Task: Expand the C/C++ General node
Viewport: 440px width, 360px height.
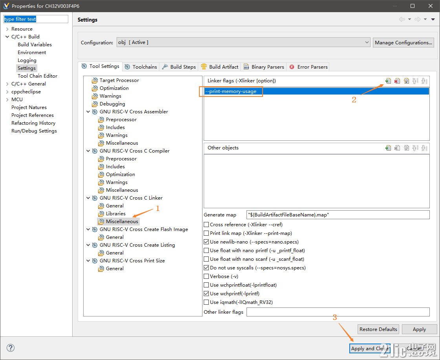Action: [x=7, y=84]
